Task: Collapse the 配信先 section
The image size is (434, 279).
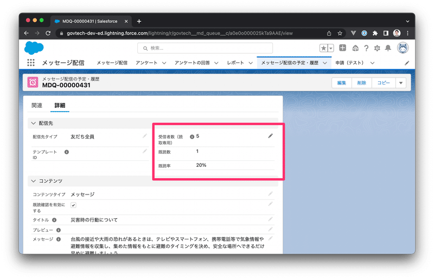Action: (x=34, y=123)
